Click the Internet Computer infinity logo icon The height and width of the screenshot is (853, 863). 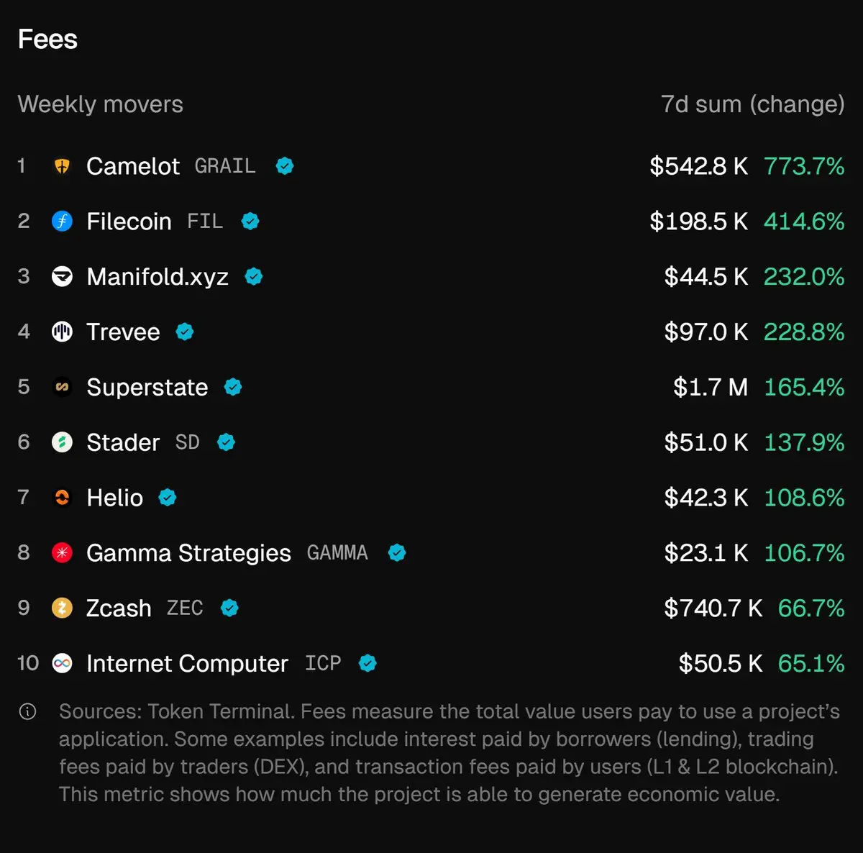point(63,663)
